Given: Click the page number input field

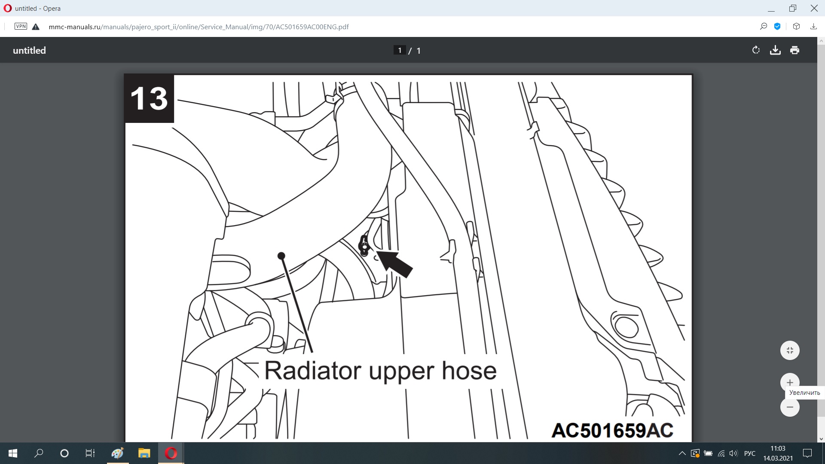Looking at the screenshot, I should [x=400, y=50].
